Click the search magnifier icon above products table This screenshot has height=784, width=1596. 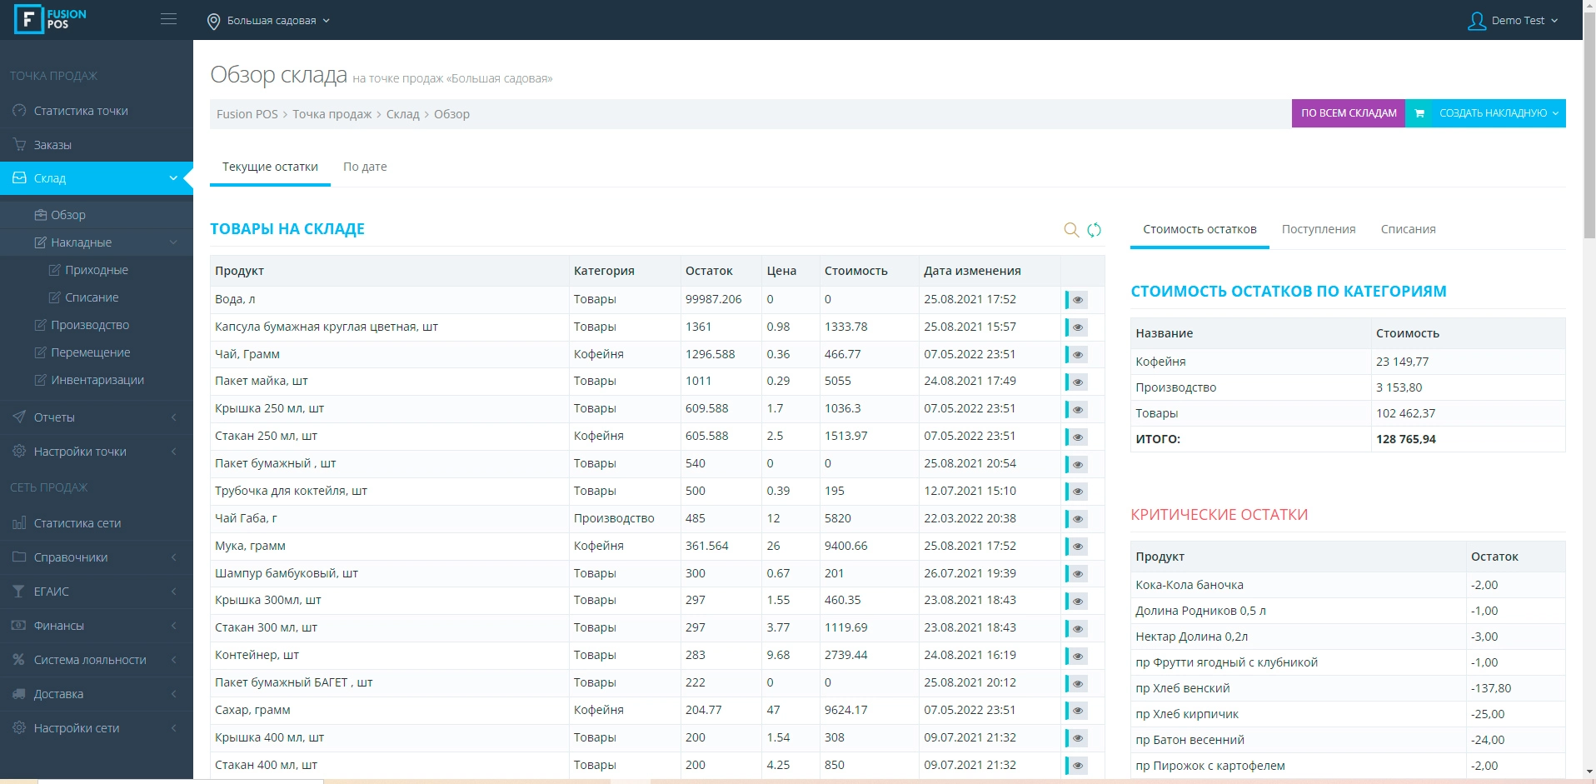[x=1071, y=230]
